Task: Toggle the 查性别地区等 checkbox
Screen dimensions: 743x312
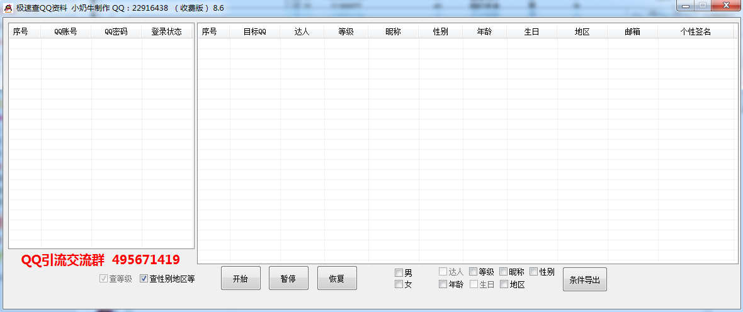Action: [x=144, y=279]
